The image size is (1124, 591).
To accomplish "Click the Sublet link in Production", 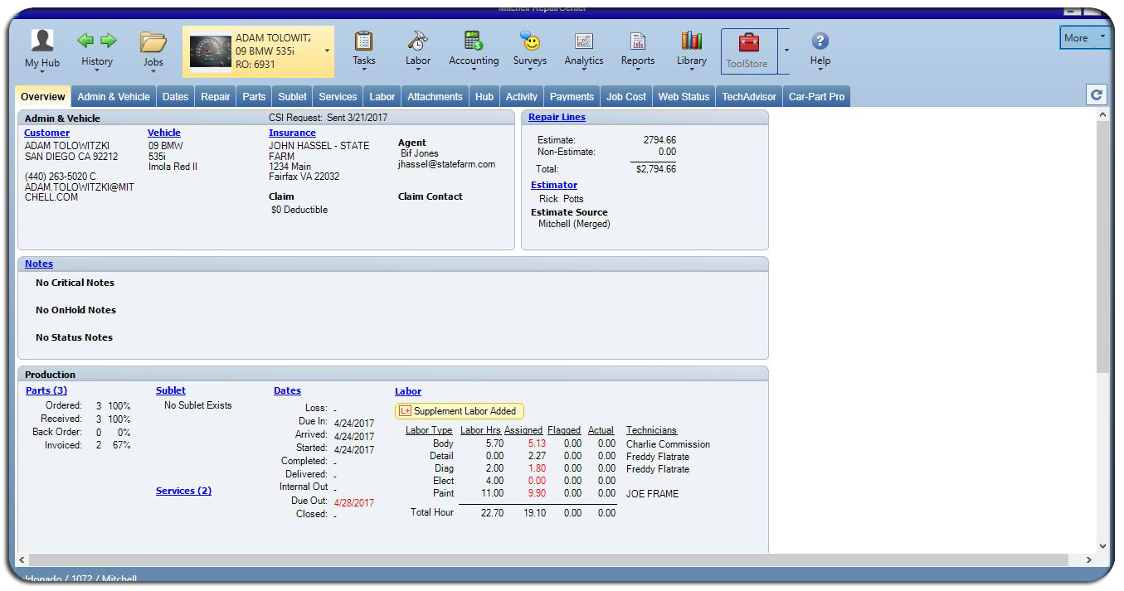I will tap(171, 390).
